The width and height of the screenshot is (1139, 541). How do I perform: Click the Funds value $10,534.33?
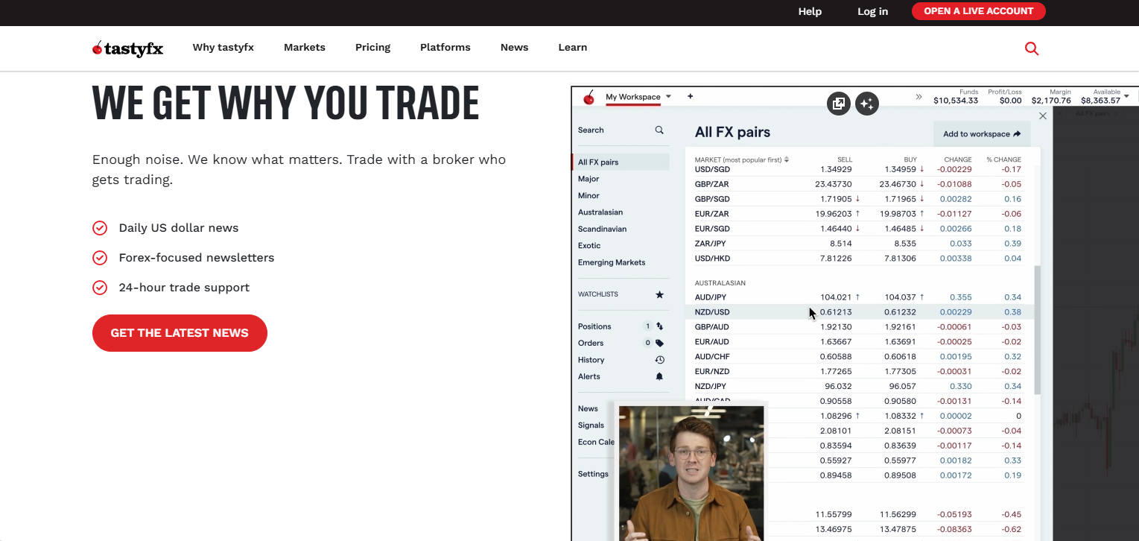click(956, 101)
